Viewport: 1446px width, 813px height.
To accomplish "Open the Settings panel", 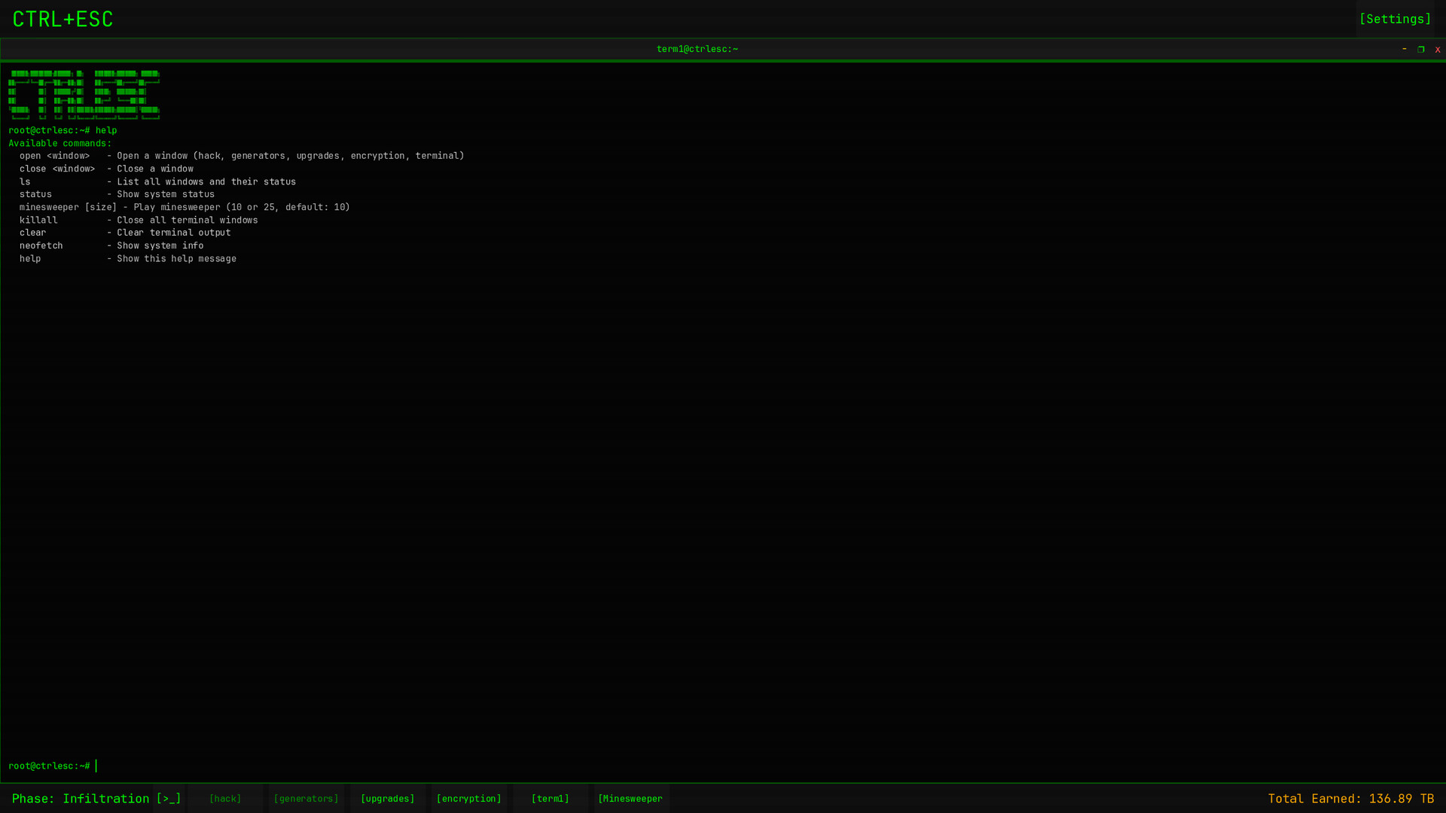I will (x=1395, y=19).
